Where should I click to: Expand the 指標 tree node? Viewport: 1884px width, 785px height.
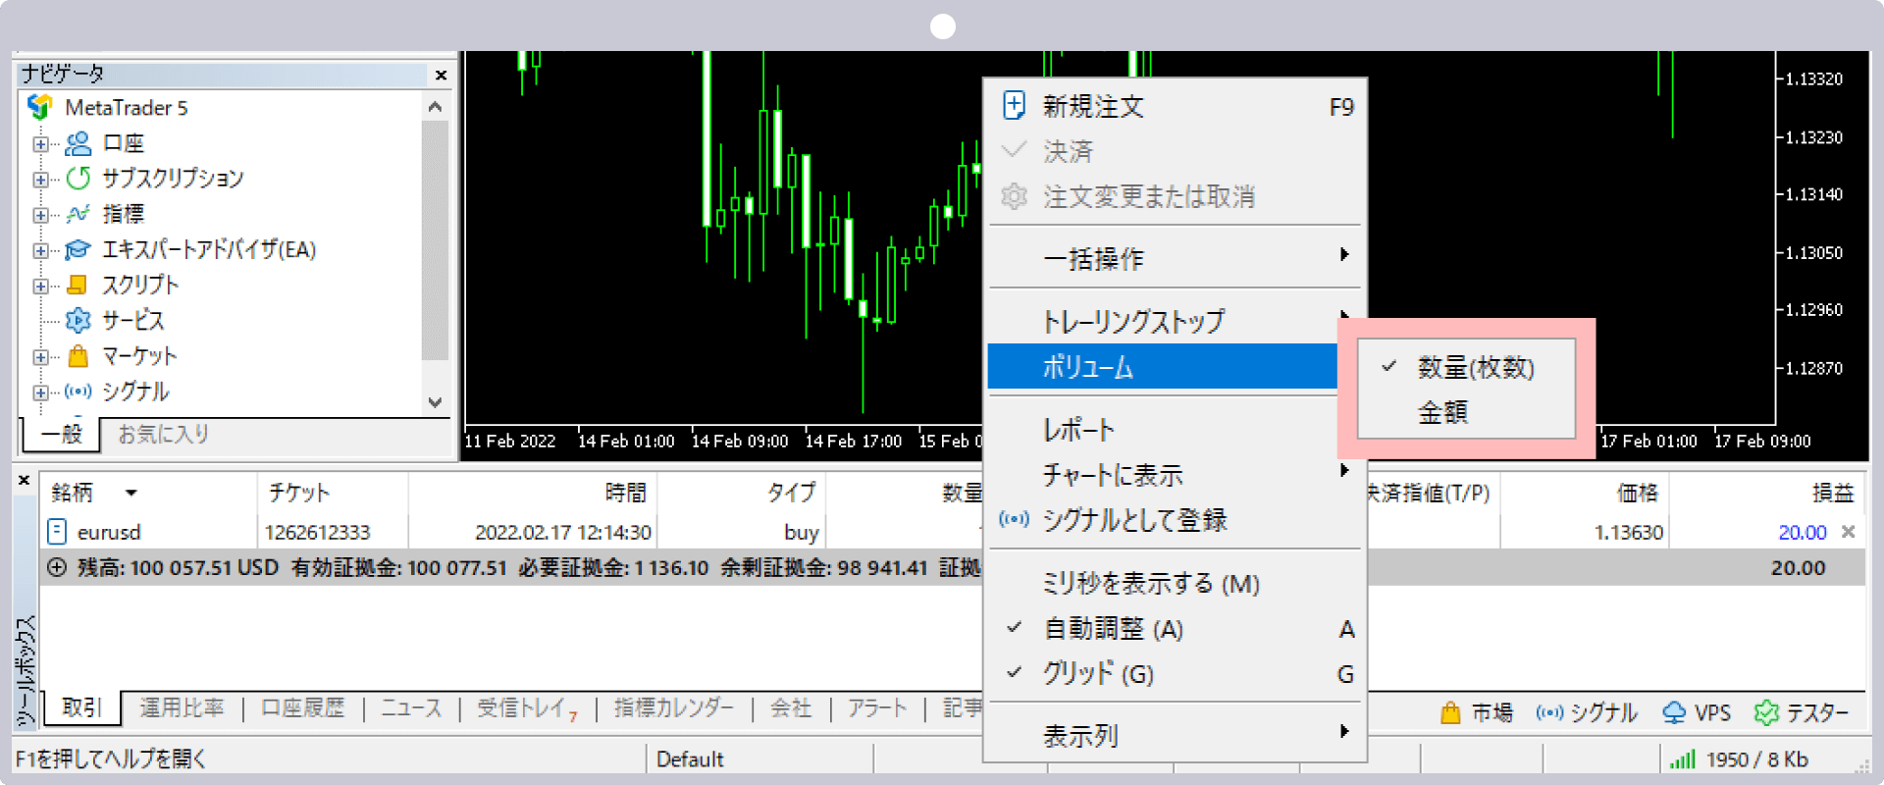click(x=40, y=215)
